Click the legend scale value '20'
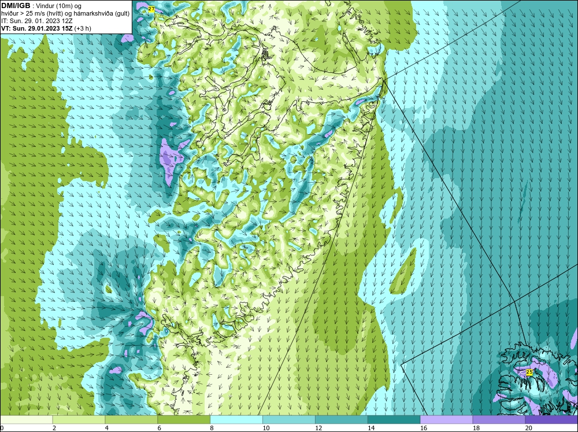The height and width of the screenshot is (432, 578). coord(529,428)
